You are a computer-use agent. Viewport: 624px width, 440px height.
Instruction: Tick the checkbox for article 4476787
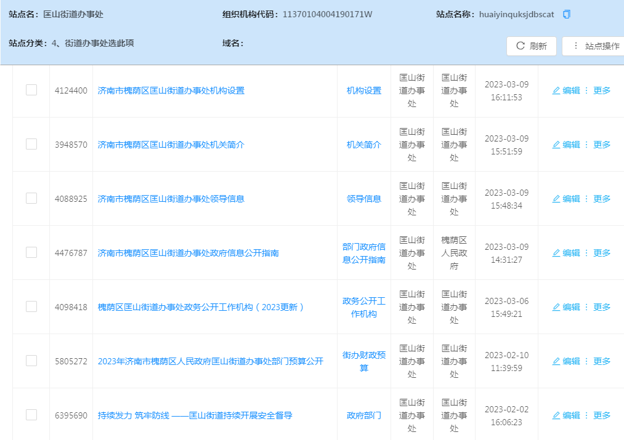point(31,252)
